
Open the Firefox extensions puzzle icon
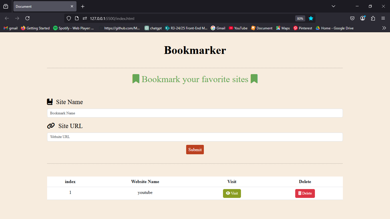(x=373, y=18)
